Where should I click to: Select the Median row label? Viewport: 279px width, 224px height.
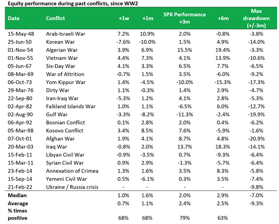click(17, 195)
